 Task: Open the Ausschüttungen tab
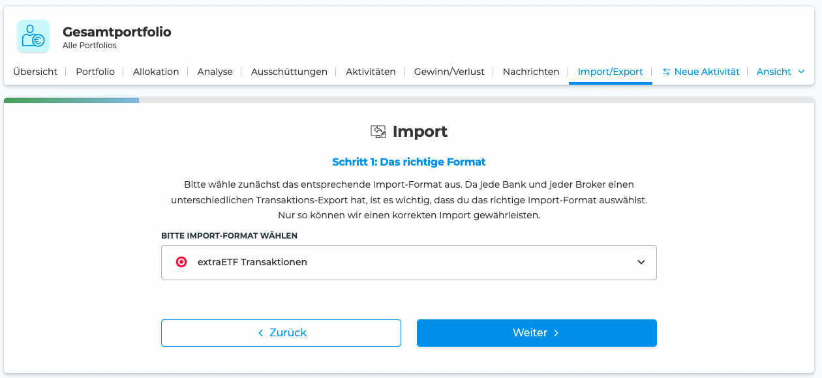pos(289,72)
